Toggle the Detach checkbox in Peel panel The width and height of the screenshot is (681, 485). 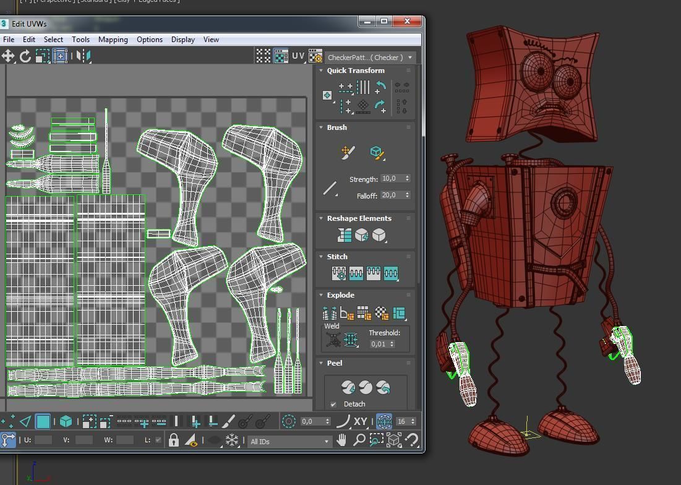[x=333, y=405]
